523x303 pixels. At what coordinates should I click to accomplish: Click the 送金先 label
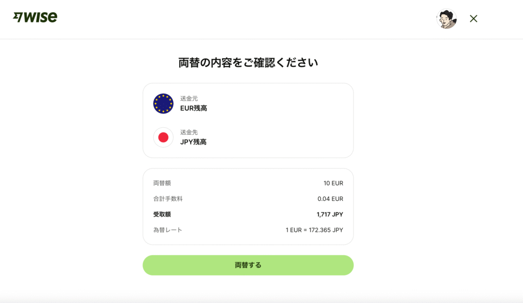tap(189, 132)
